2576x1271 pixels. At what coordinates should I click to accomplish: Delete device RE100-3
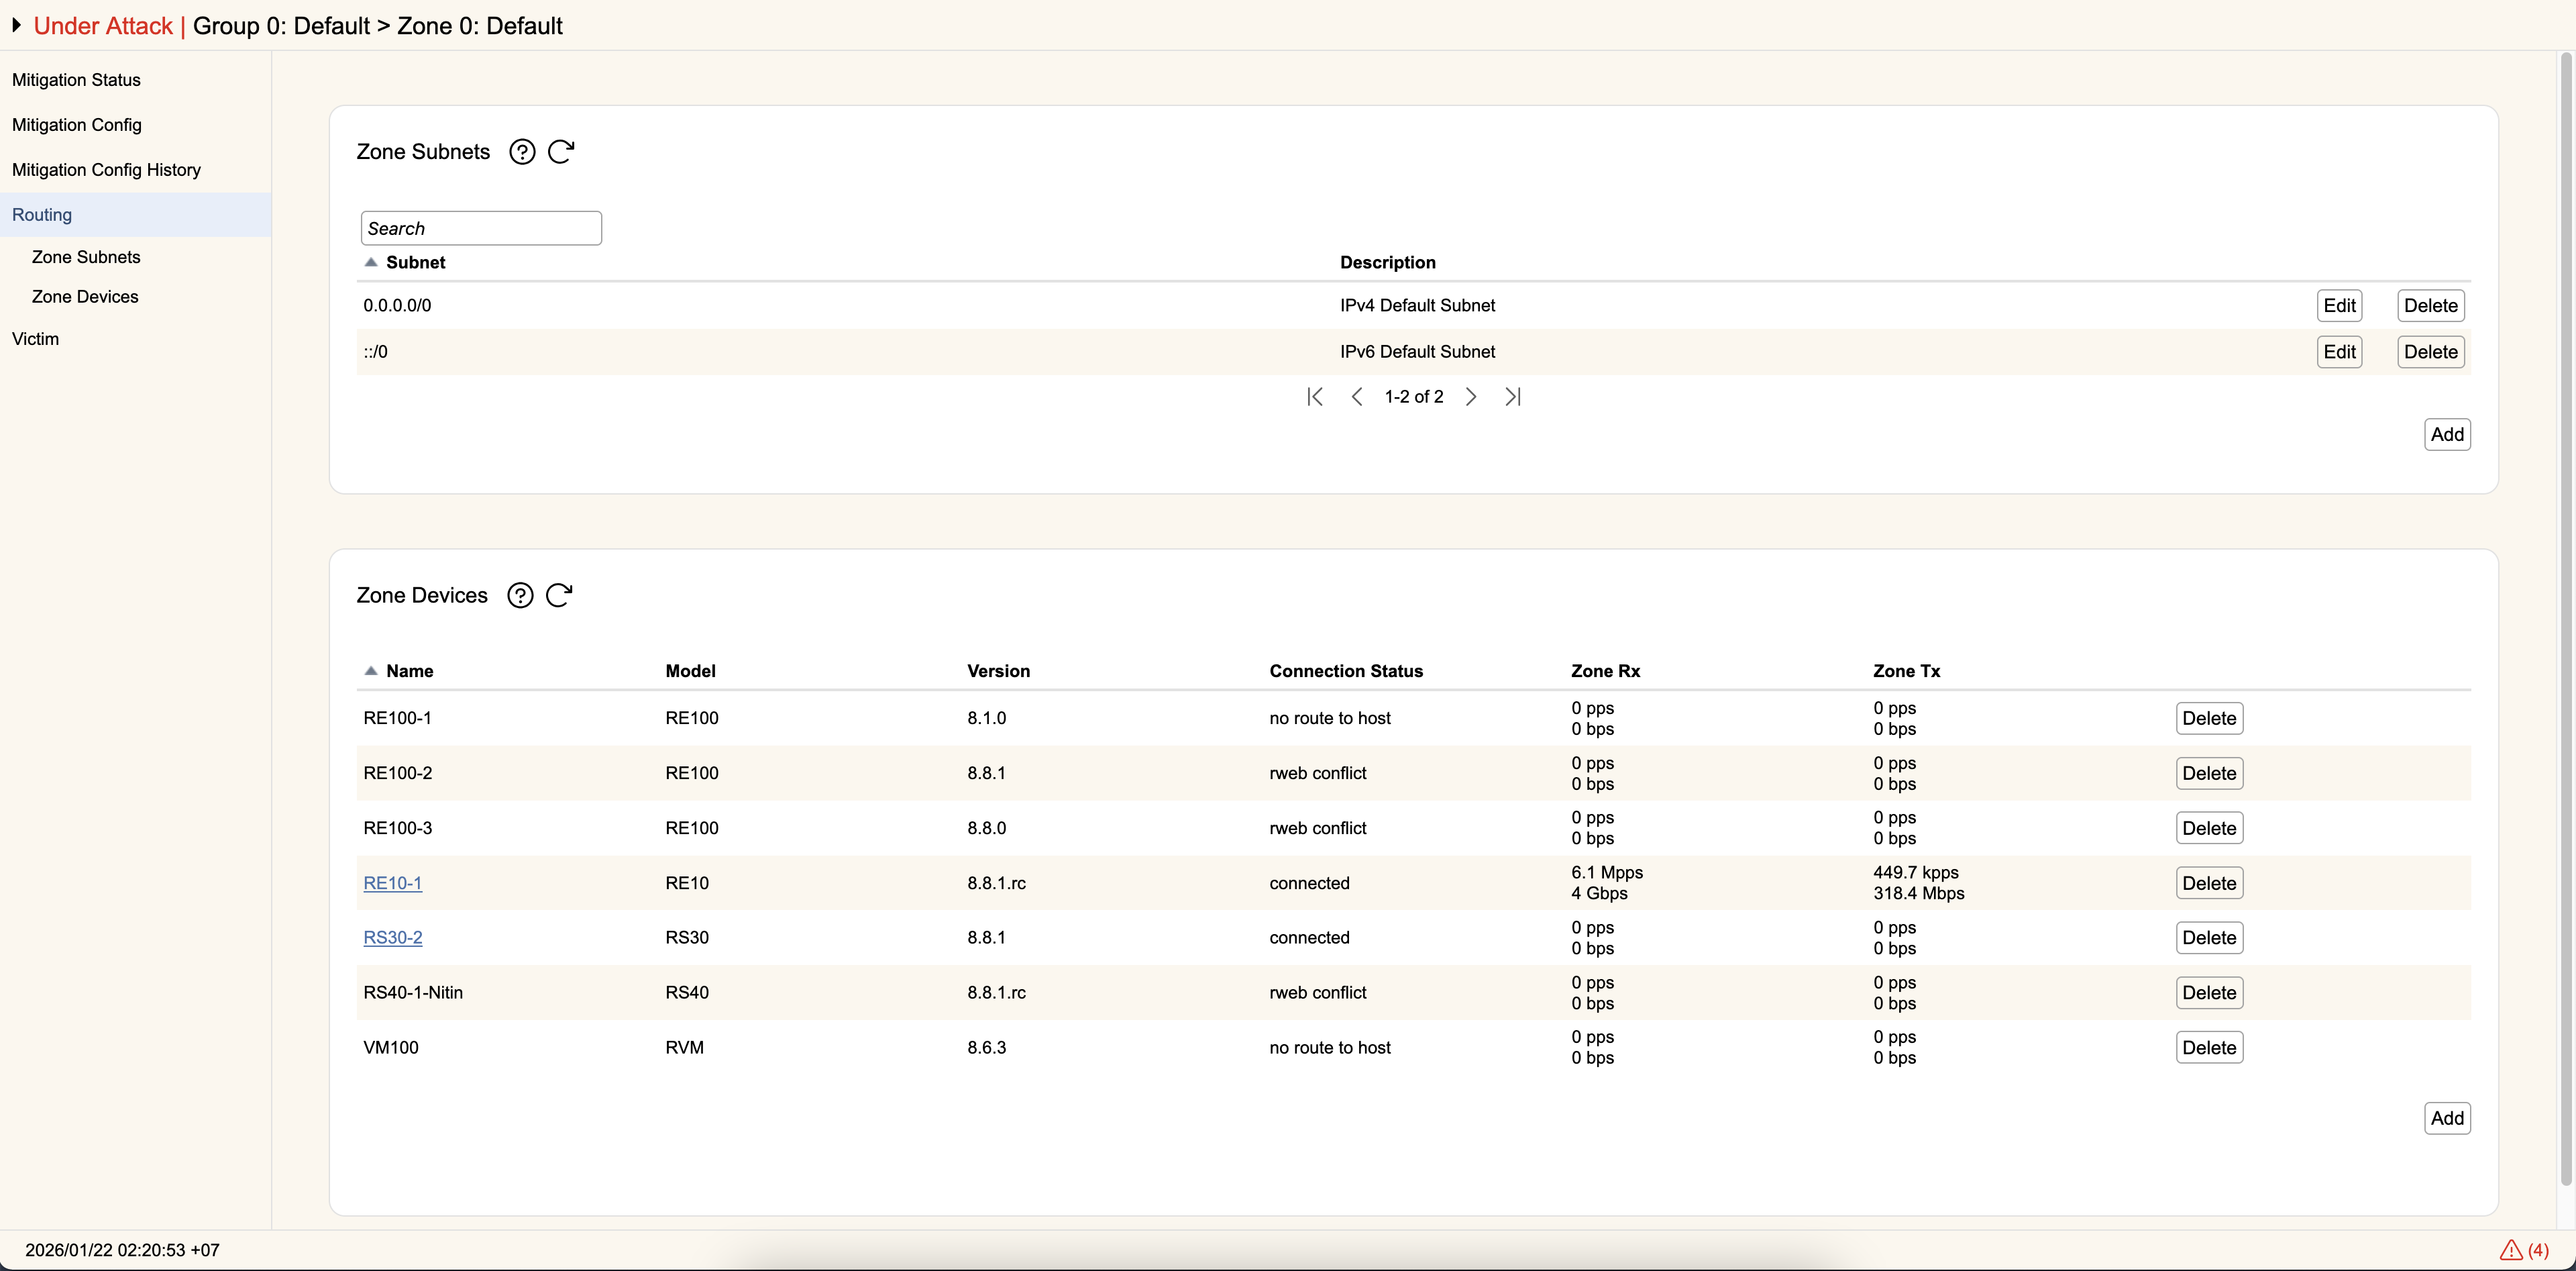(x=2209, y=829)
